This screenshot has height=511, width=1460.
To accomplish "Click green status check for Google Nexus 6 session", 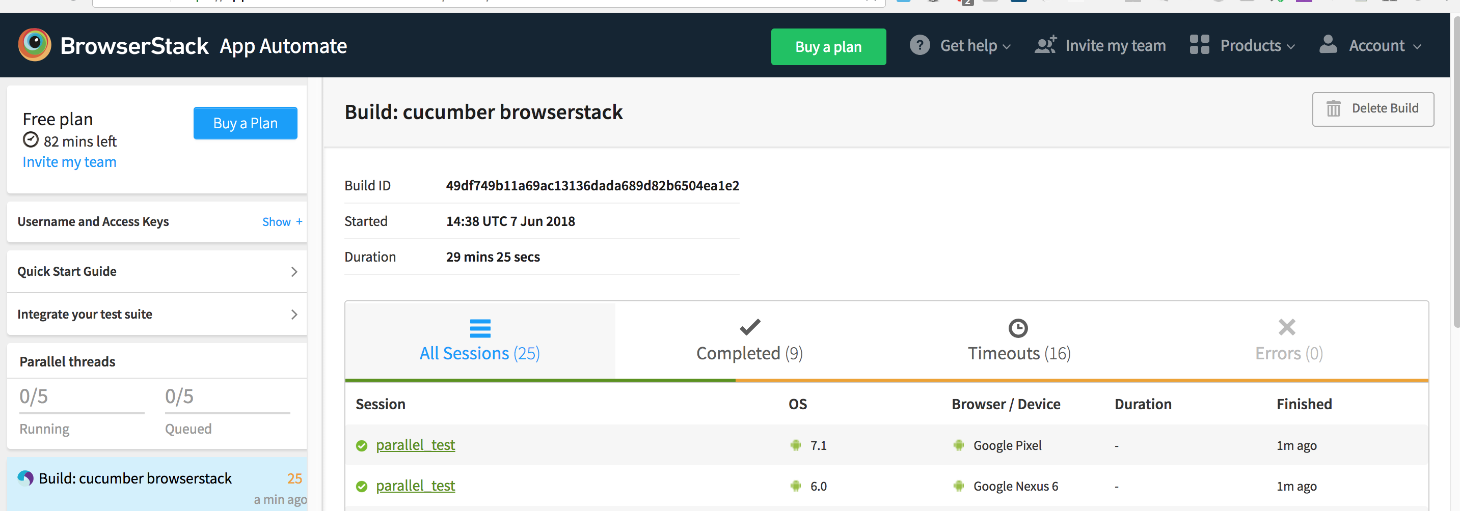I will tap(362, 487).
